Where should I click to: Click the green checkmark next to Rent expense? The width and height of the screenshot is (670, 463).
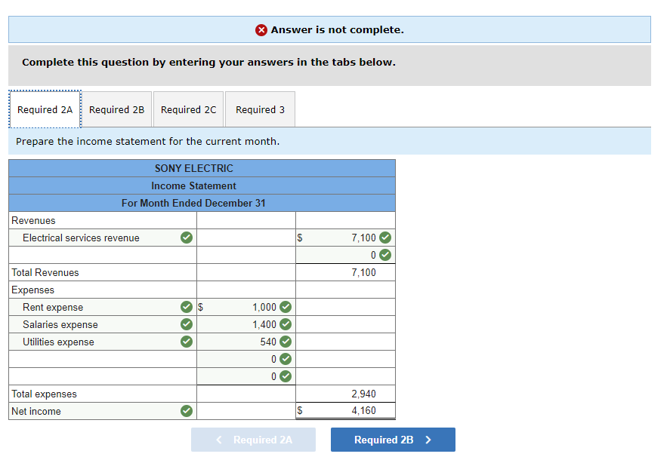click(186, 307)
